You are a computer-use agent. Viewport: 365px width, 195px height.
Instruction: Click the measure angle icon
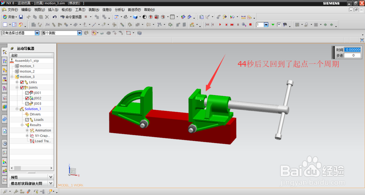250,17
